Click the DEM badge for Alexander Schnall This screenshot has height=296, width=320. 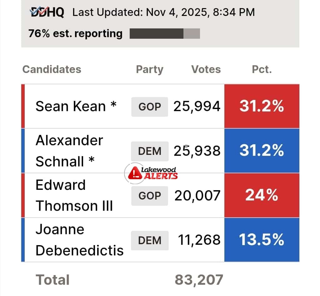(149, 151)
